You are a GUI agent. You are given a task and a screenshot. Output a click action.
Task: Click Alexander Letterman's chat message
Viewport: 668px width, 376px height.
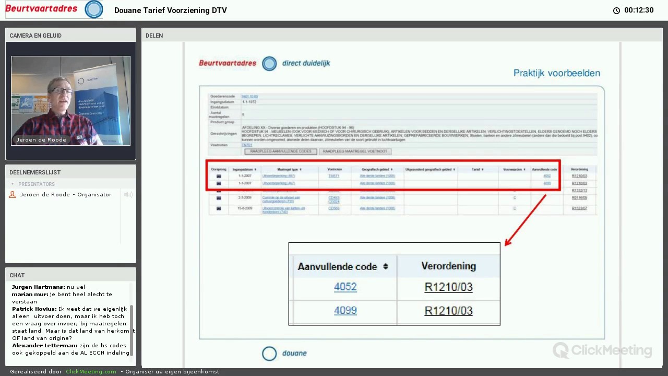point(71,349)
